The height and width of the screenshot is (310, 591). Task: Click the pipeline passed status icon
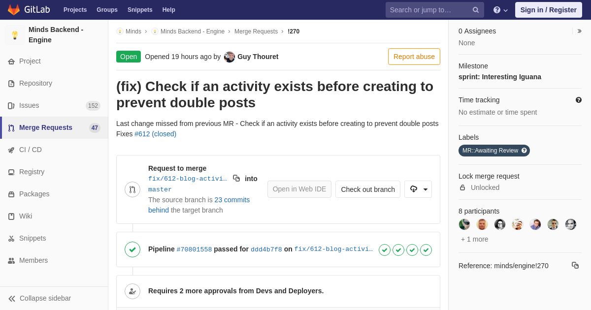tap(132, 249)
